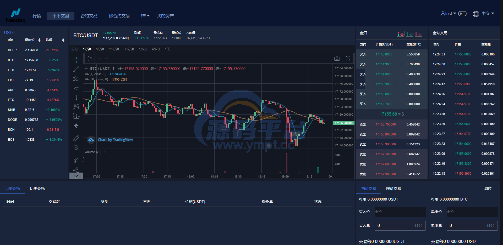Viewport: 503px width, 245px height.
Task: Click the TradingView cloud logo
Action: 91,140
